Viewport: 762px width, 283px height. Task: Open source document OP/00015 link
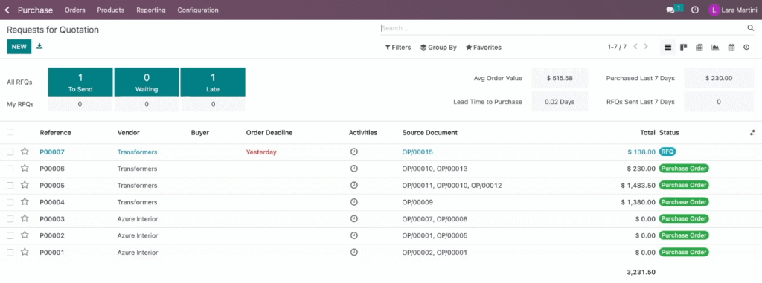click(417, 152)
